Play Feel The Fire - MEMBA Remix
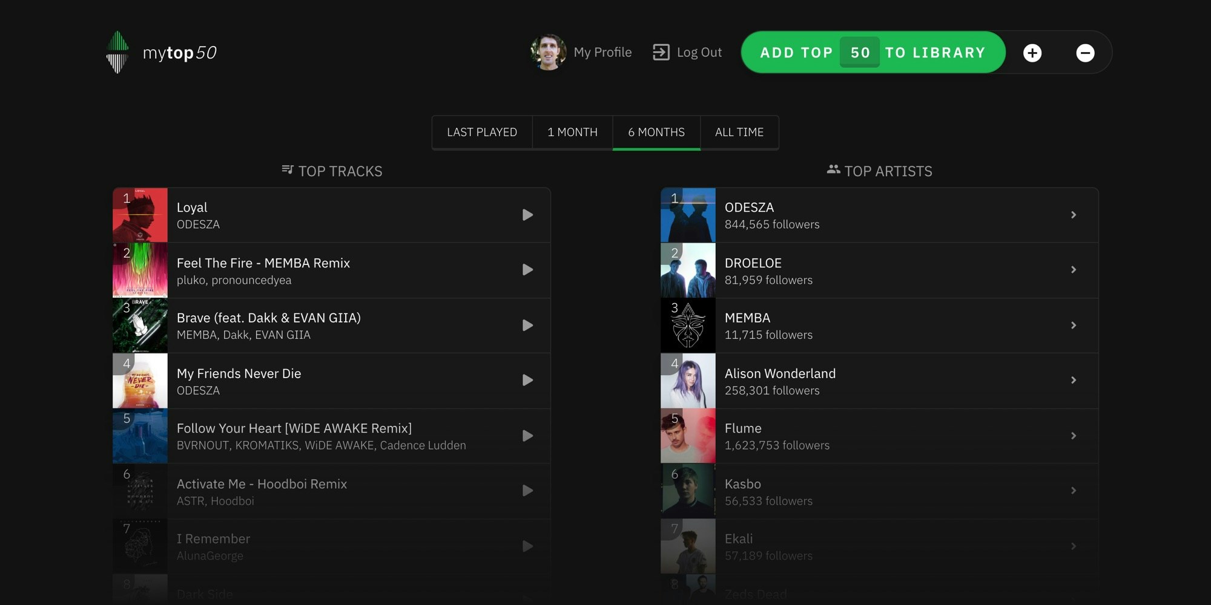1211x605 pixels. [527, 270]
